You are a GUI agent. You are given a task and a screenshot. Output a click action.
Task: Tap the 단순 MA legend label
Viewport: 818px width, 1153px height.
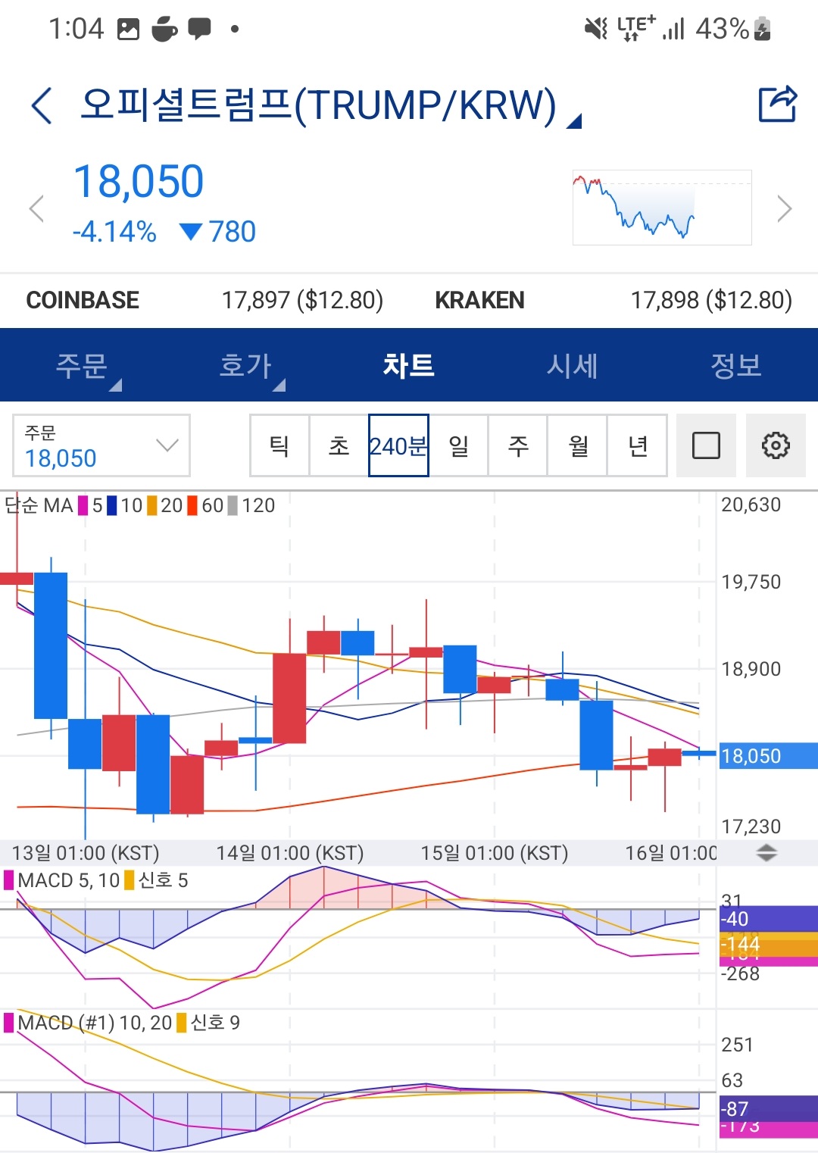click(x=39, y=505)
